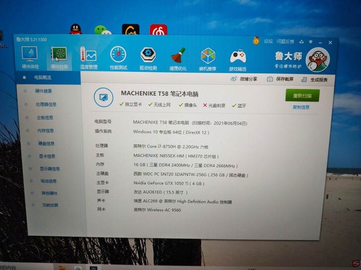Open 电池信息 sidebar entry
This screenshot has height=270, width=361.
[x=48, y=181]
